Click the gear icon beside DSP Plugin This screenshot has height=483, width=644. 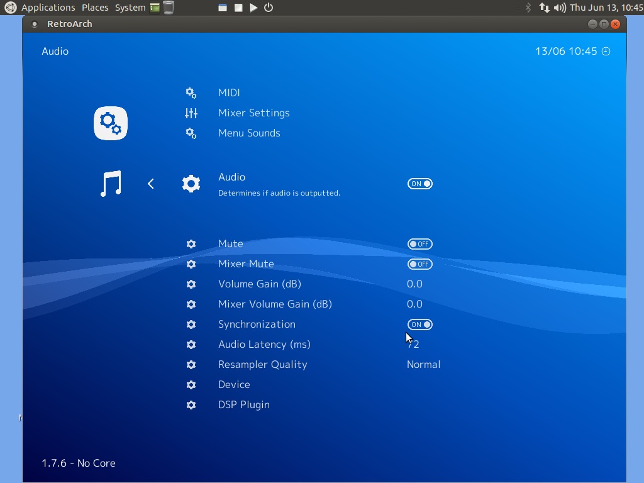pos(191,405)
